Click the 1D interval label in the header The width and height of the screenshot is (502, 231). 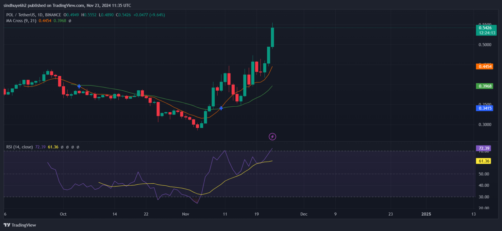tap(40, 15)
